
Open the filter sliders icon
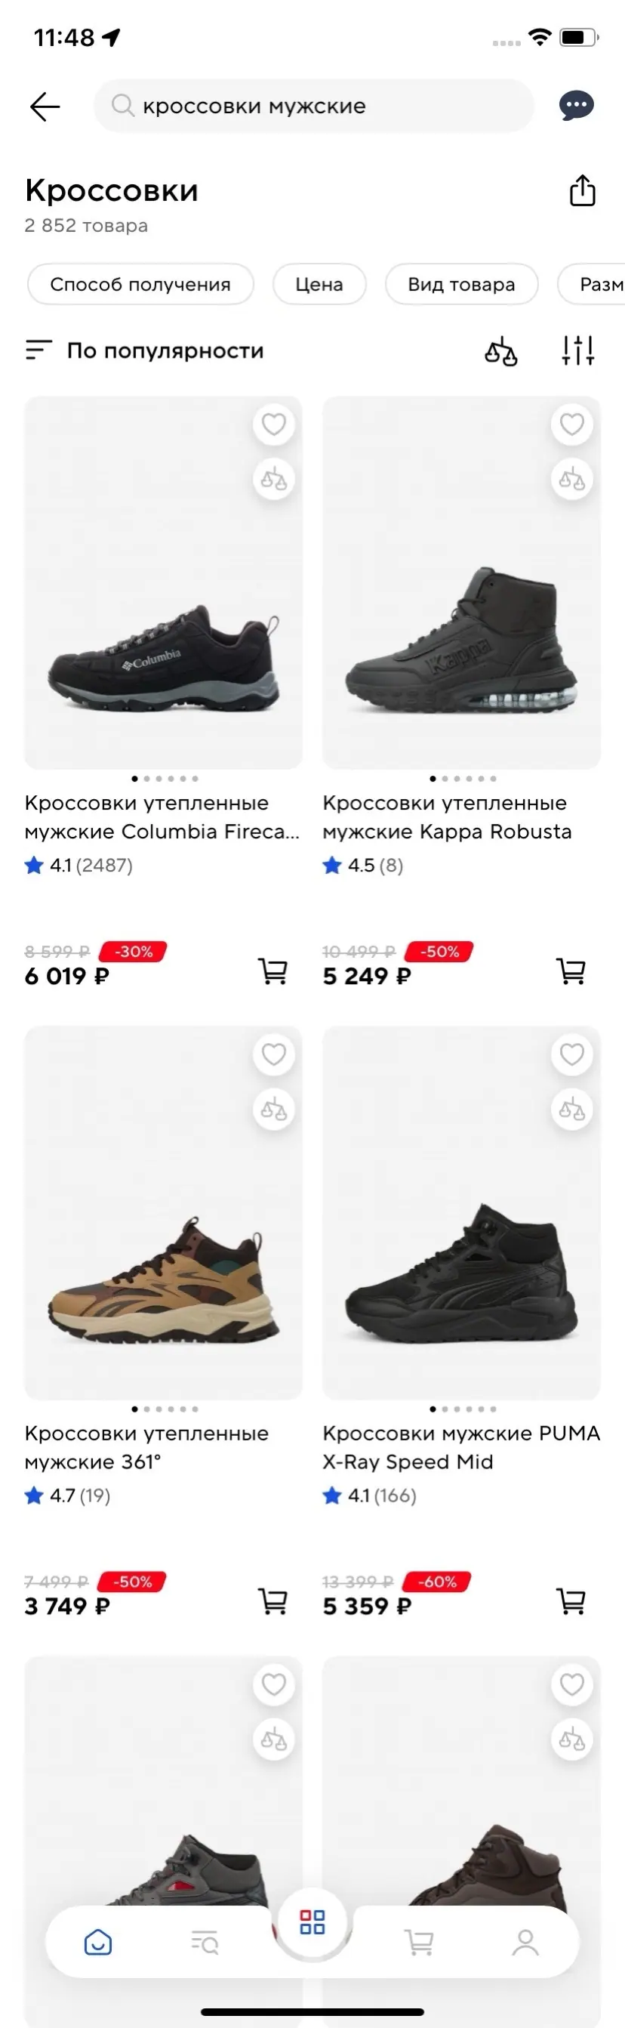577,350
